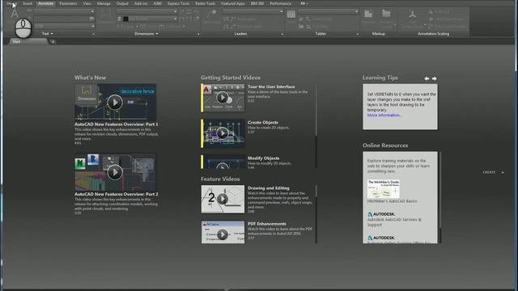Image resolution: width=518 pixels, height=291 pixels.
Task: Open the Text panel dialog launcher arrow
Action: click(x=94, y=34)
